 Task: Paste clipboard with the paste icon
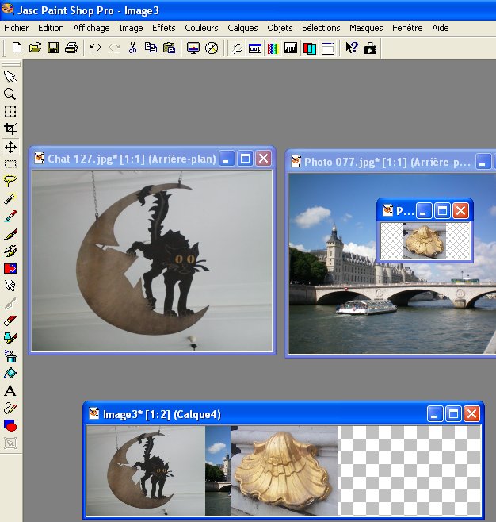coord(170,48)
